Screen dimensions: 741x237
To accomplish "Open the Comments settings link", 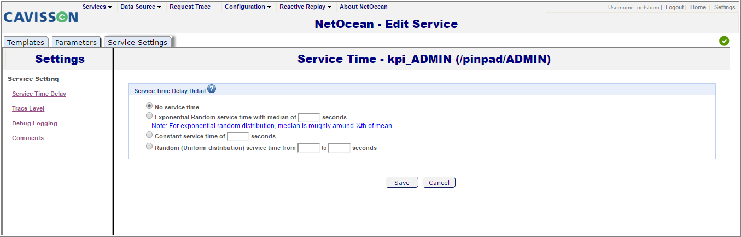I will click(x=28, y=138).
